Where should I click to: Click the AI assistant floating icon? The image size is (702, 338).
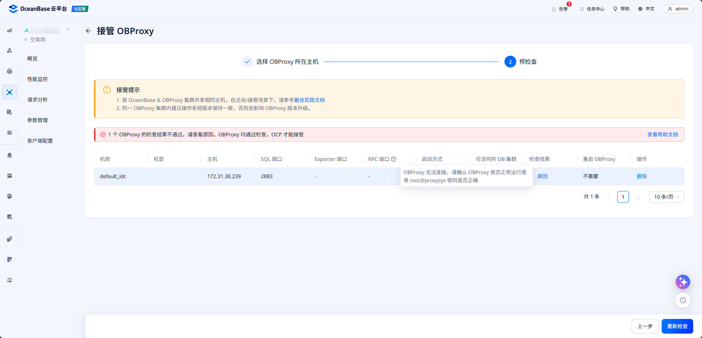click(x=683, y=282)
